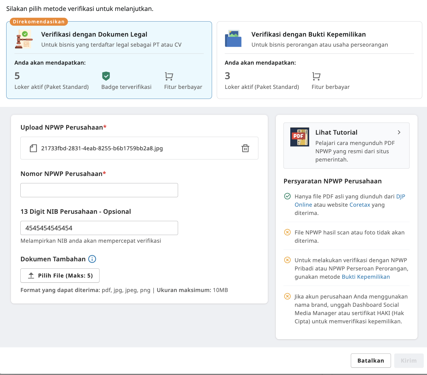427x375 pixels.
Task: Open the Coretax website link
Action: point(360,205)
